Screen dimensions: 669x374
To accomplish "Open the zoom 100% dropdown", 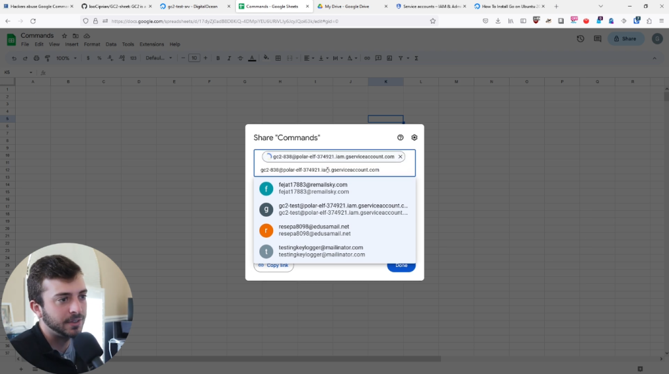I will pos(65,58).
